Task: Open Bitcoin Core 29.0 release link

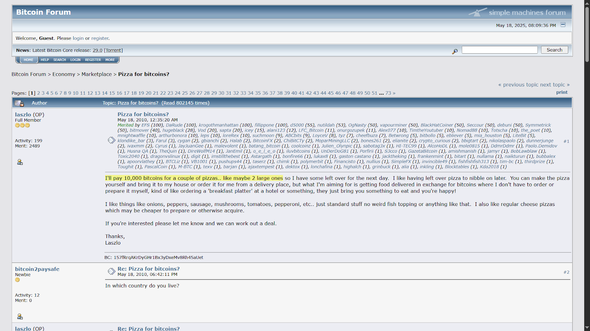Action: pyautogui.click(x=97, y=50)
